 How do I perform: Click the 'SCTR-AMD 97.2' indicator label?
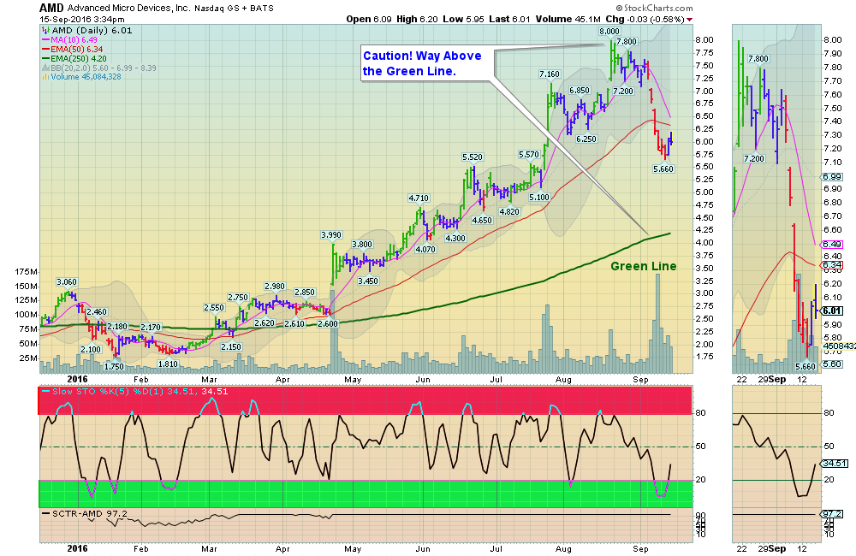[85, 513]
